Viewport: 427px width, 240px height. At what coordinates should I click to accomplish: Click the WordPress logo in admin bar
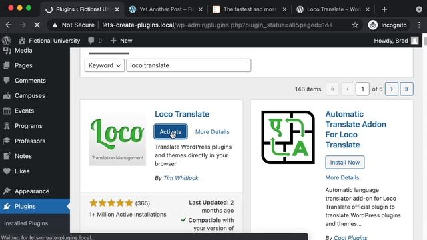click(7, 41)
